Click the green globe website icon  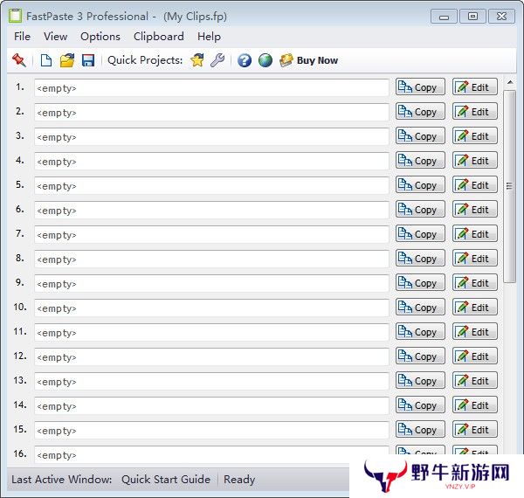pyautogui.click(x=265, y=60)
